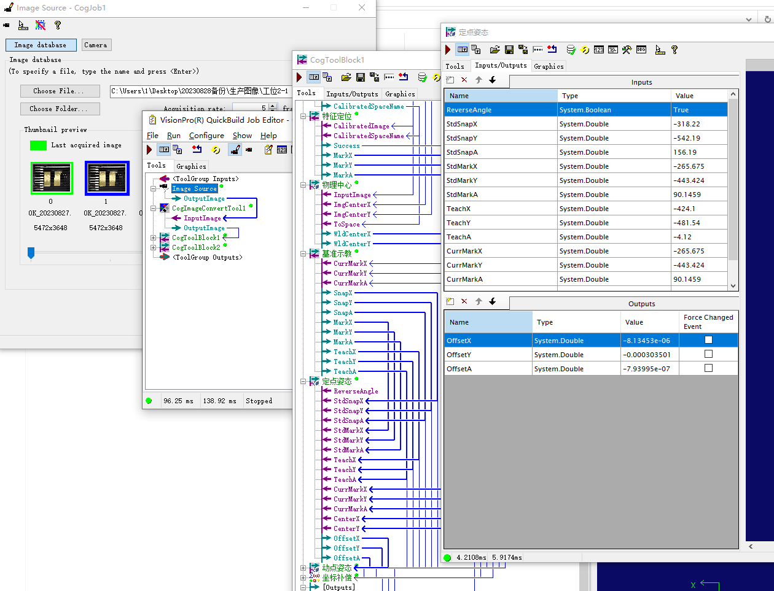The width and height of the screenshot is (774, 591).
Task: Click the Choose File... button
Action: click(x=60, y=91)
